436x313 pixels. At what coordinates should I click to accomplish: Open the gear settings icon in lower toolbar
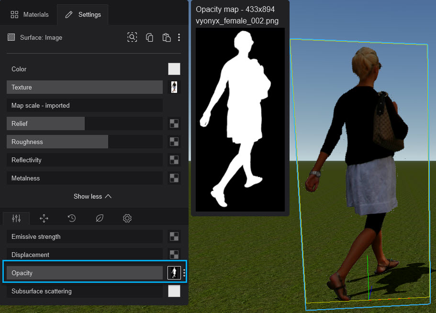tap(127, 218)
